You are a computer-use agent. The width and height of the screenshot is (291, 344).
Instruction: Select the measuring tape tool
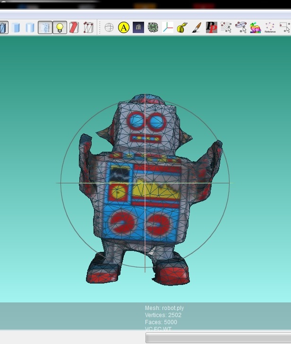(182, 27)
